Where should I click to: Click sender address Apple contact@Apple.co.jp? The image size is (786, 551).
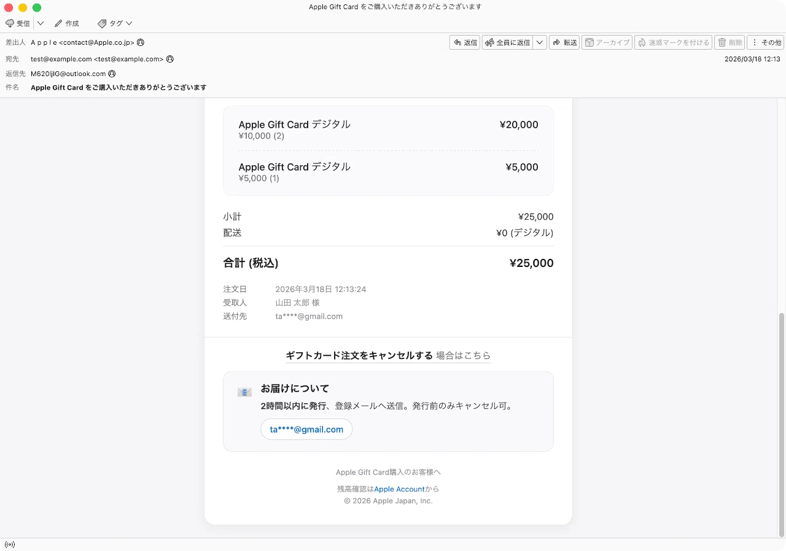(82, 42)
